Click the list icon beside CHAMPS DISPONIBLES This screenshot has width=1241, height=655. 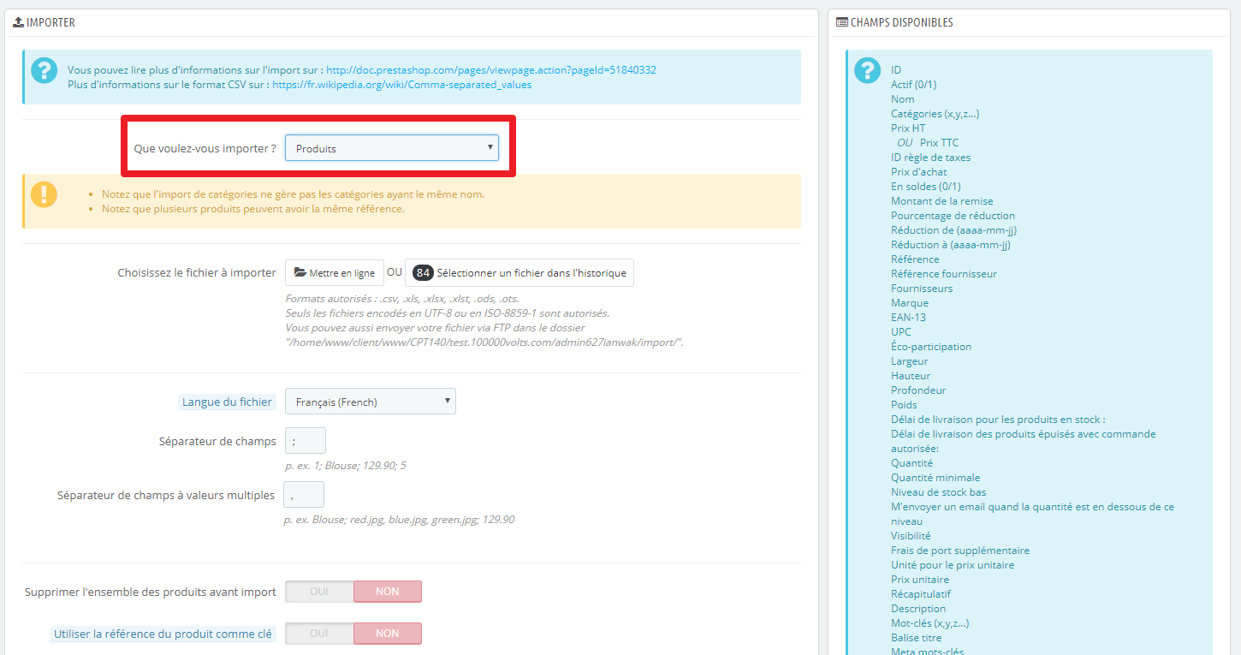click(842, 22)
